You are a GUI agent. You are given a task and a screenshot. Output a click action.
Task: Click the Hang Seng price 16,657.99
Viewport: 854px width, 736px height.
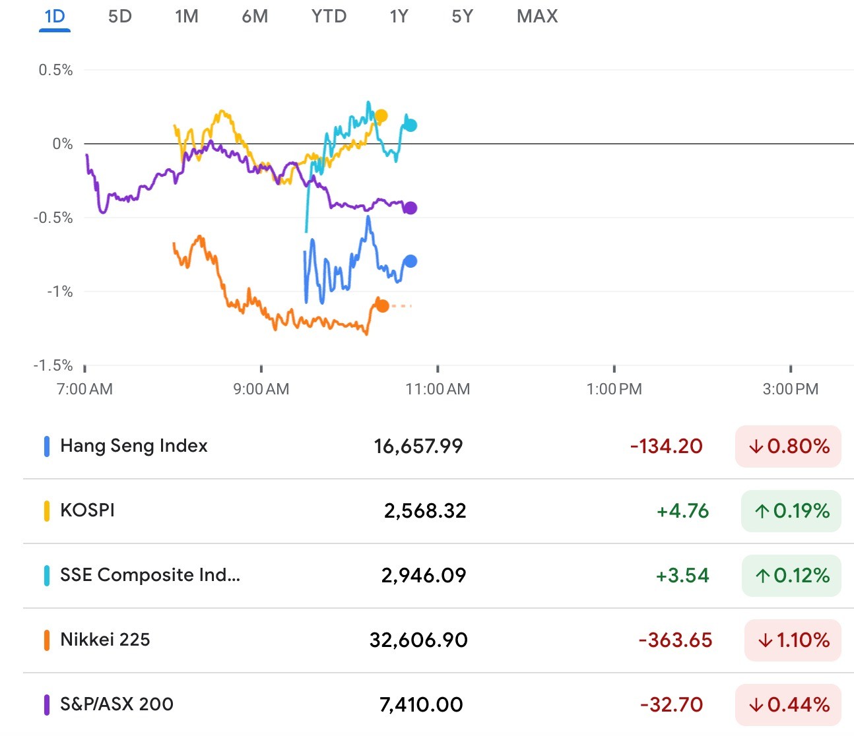[x=418, y=446]
